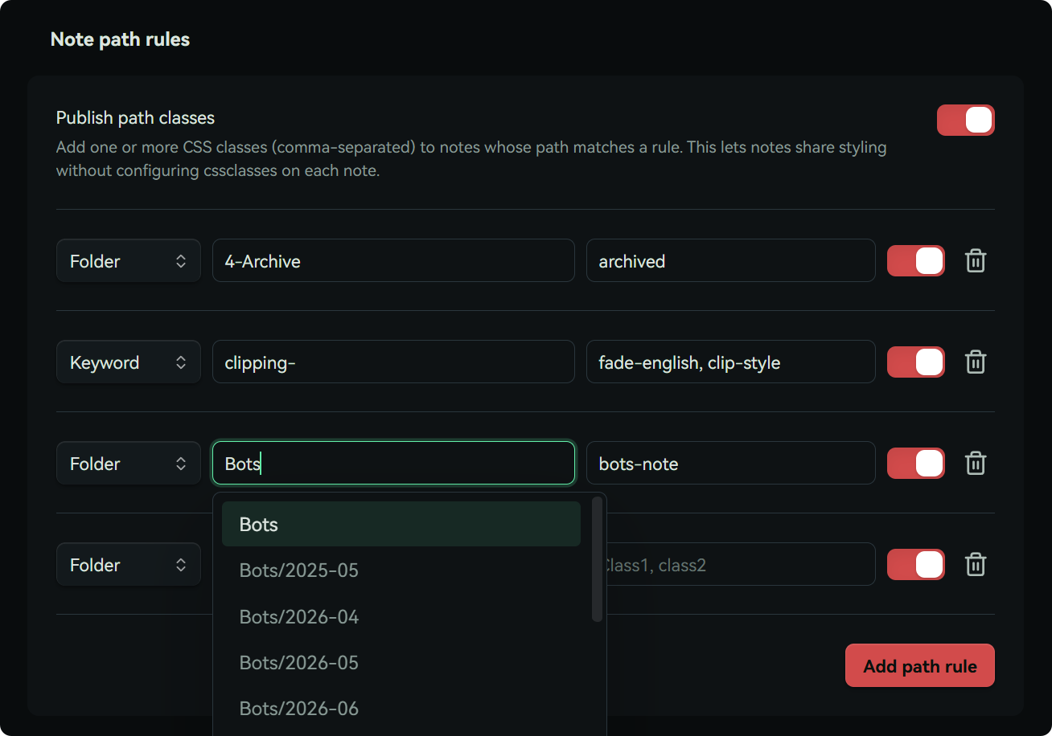Screen dimensions: 1052x736
Task: Click the clipping- keyword input
Action: click(x=393, y=362)
